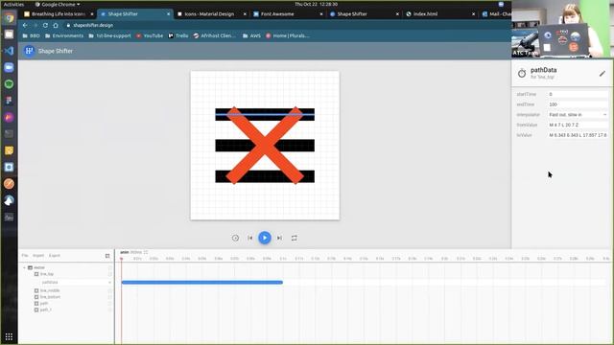The width and height of the screenshot is (614, 345).
Task: Toggle the repeat animation icon
Action: point(295,238)
